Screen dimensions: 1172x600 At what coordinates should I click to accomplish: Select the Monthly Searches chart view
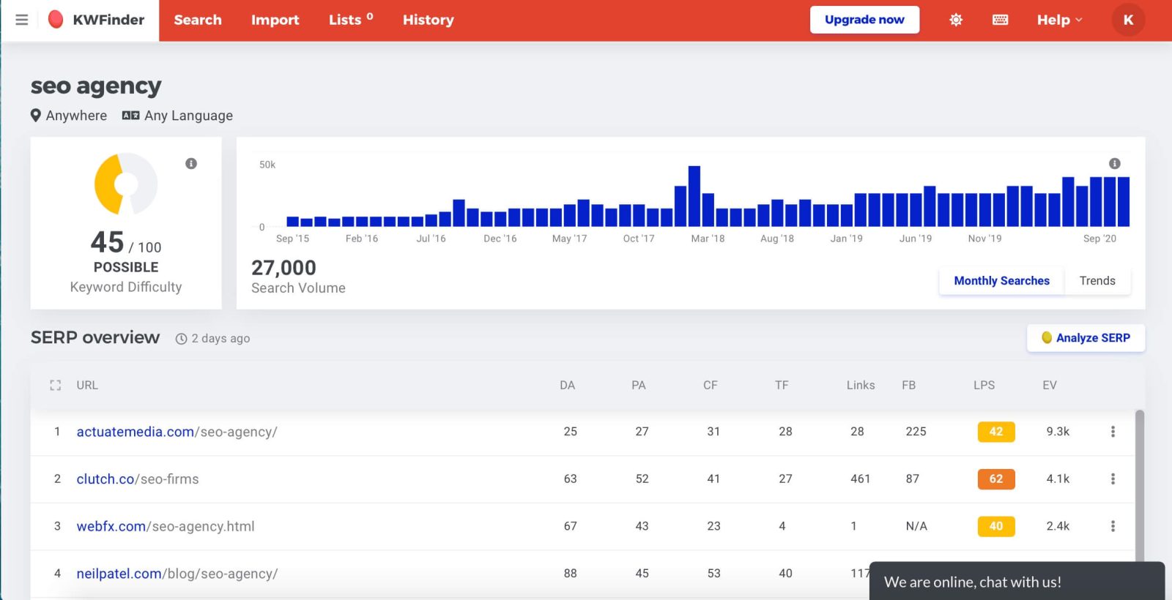(x=1001, y=281)
